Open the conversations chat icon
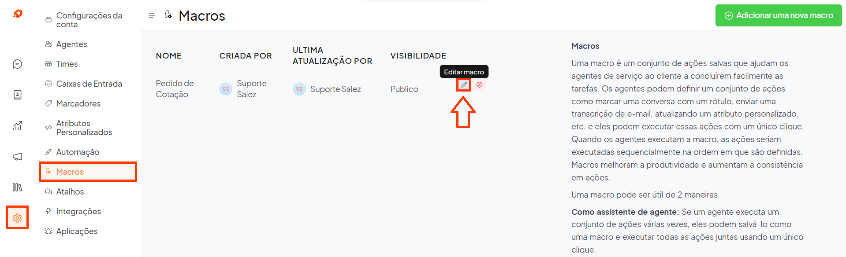 pos(17,64)
